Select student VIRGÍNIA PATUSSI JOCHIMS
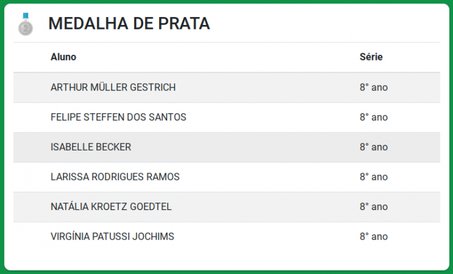This screenshot has height=274, width=453. tap(112, 237)
